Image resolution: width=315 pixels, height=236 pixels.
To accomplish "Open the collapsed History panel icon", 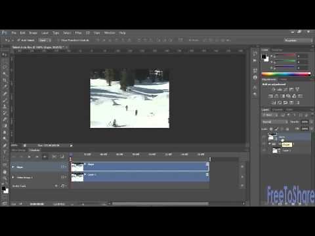I will 255,54.
